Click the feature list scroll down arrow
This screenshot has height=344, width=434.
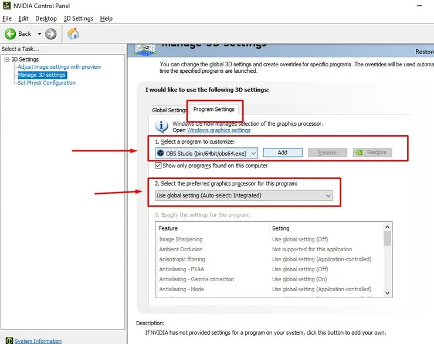click(388, 293)
